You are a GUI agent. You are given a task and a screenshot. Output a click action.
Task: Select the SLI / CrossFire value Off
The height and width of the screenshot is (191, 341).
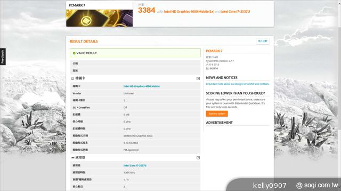coord(125,107)
